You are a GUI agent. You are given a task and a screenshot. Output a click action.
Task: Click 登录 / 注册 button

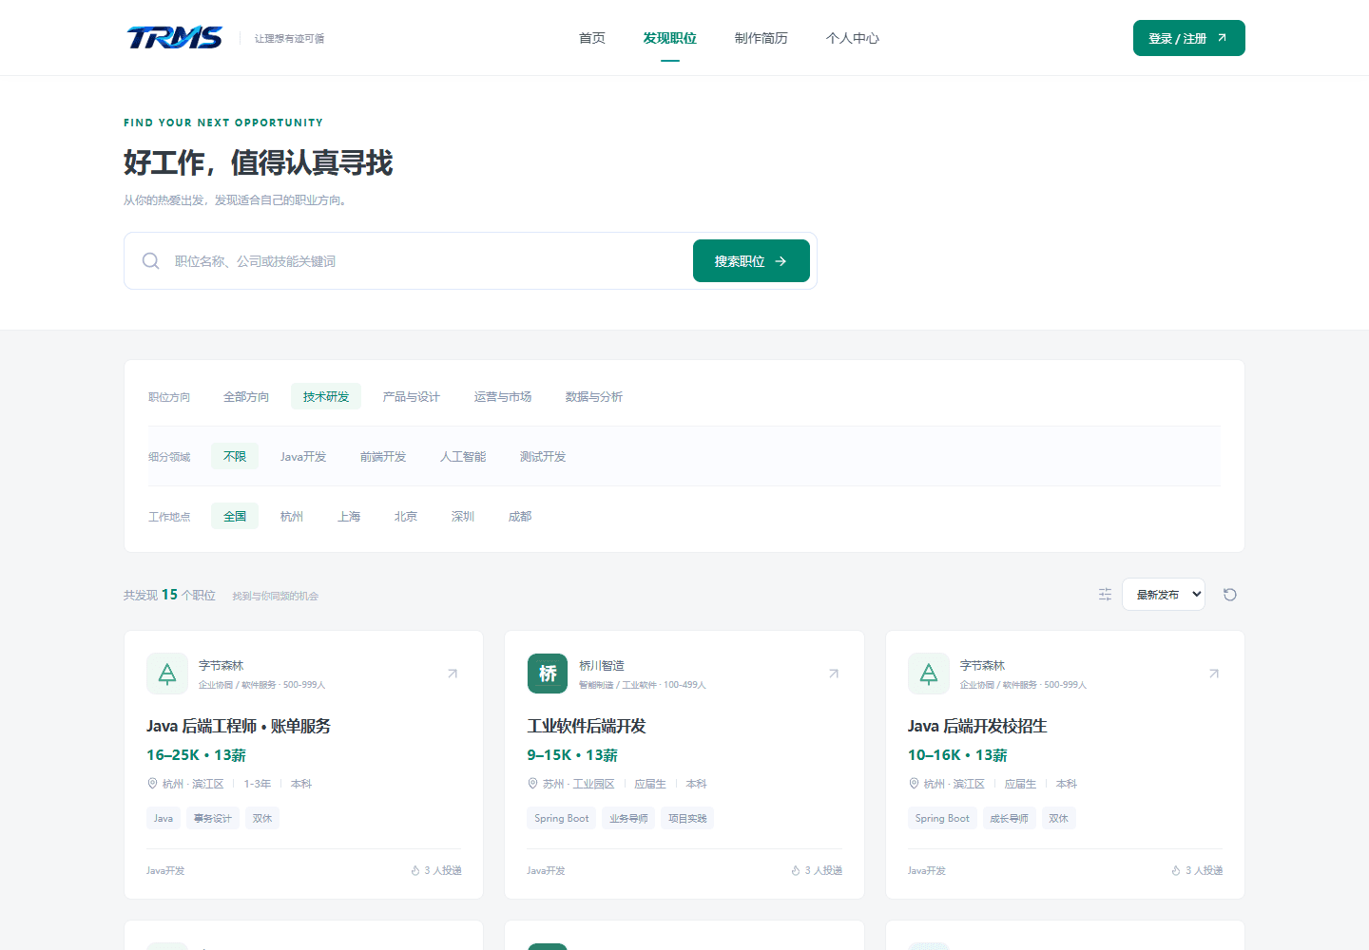click(1189, 38)
